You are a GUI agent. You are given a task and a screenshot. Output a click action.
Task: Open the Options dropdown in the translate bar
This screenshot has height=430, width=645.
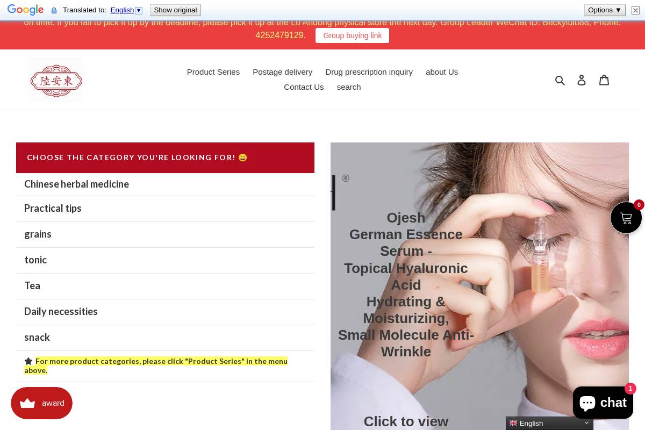pos(605,10)
